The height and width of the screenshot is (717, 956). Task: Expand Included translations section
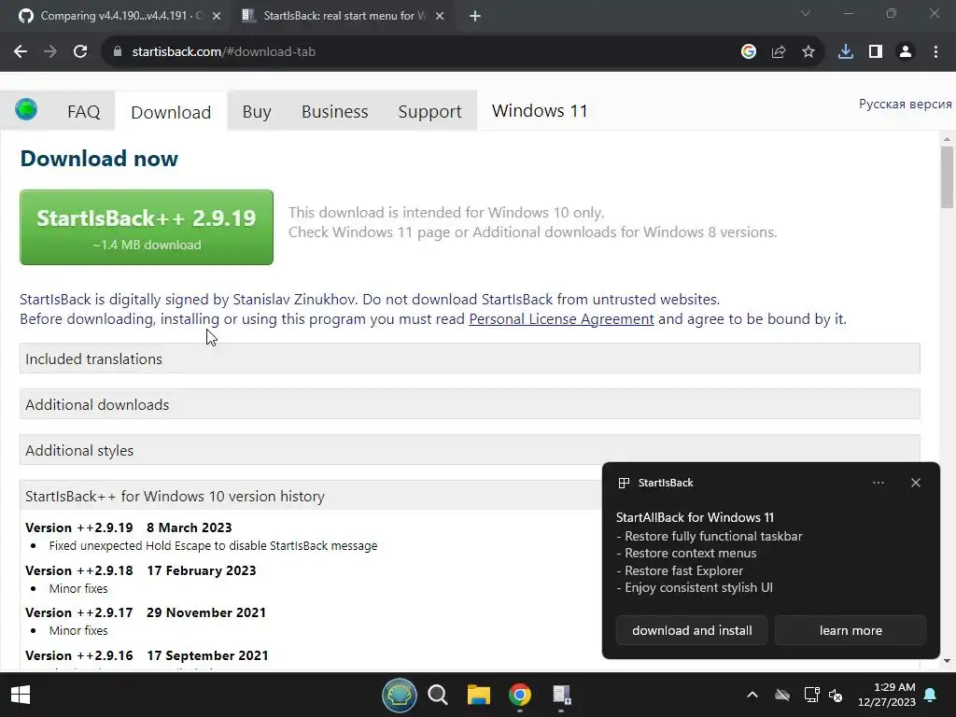470,358
